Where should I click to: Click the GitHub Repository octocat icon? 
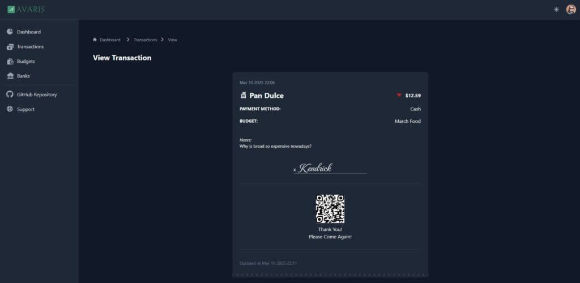[10, 95]
